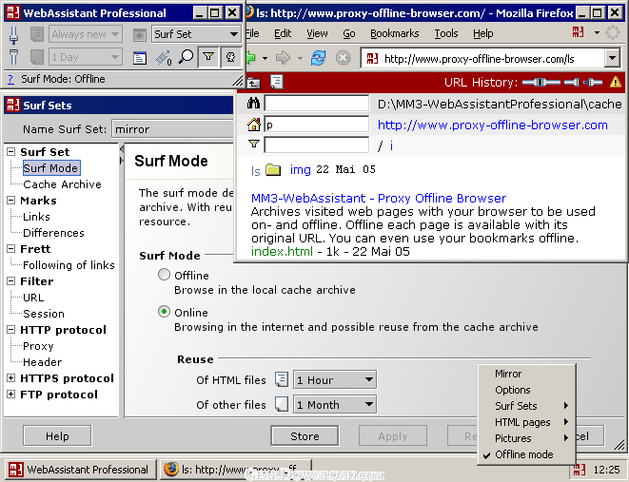Select Links under Marks
This screenshot has width=629, height=482.
[x=36, y=217]
